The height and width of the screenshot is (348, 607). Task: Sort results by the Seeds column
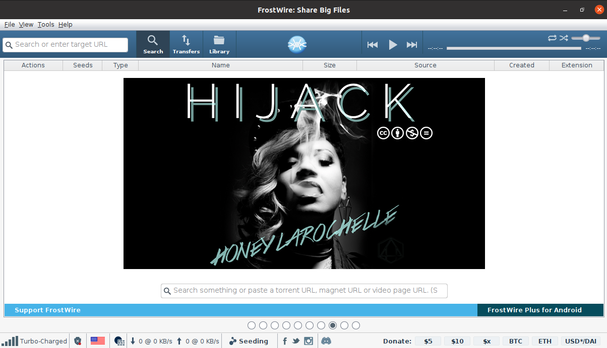pyautogui.click(x=83, y=65)
